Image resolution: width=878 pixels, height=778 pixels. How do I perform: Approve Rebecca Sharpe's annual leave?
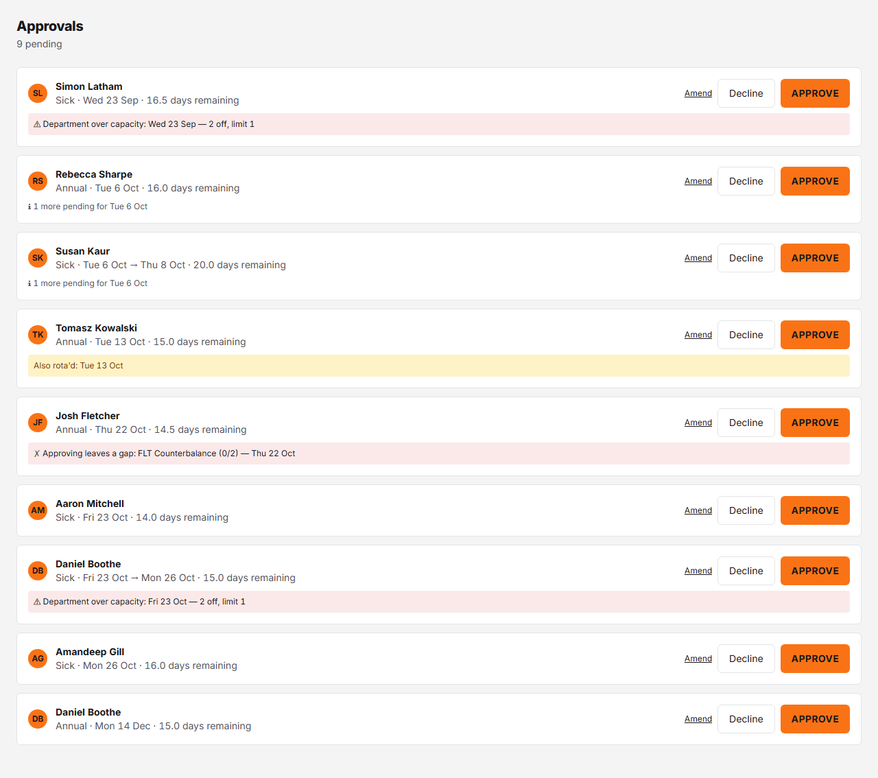(x=815, y=181)
